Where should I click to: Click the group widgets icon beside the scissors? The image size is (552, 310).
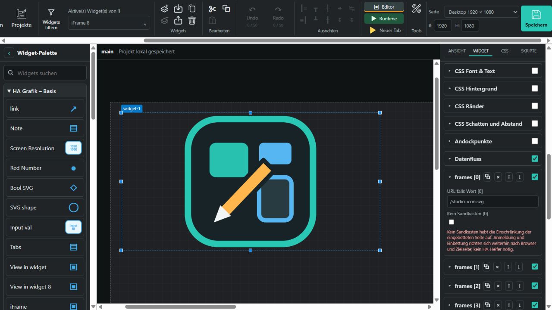226,8
